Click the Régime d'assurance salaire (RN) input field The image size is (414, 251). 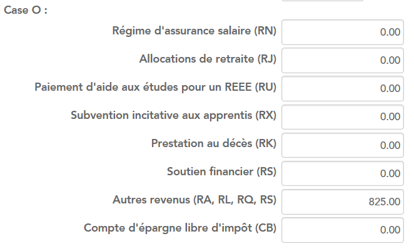[x=342, y=32]
